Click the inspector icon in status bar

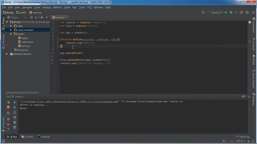[x=253, y=141]
